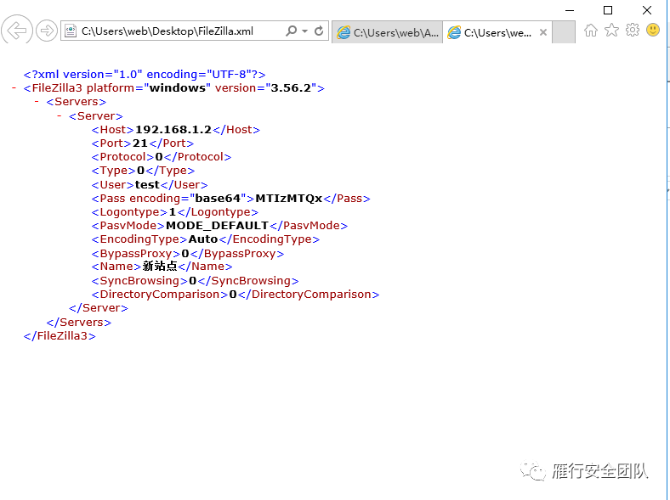This screenshot has width=670, height=500.
Task: Click the User value test
Action: click(x=147, y=184)
